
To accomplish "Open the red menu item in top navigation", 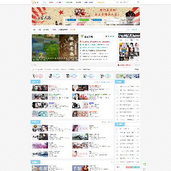I will click(x=51, y=2).
